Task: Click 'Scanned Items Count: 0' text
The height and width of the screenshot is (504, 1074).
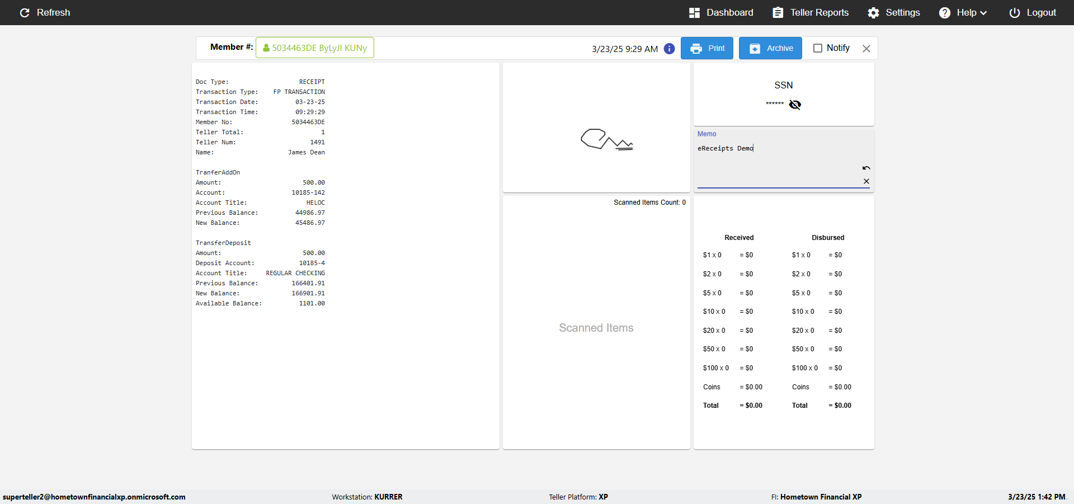Action: point(649,202)
